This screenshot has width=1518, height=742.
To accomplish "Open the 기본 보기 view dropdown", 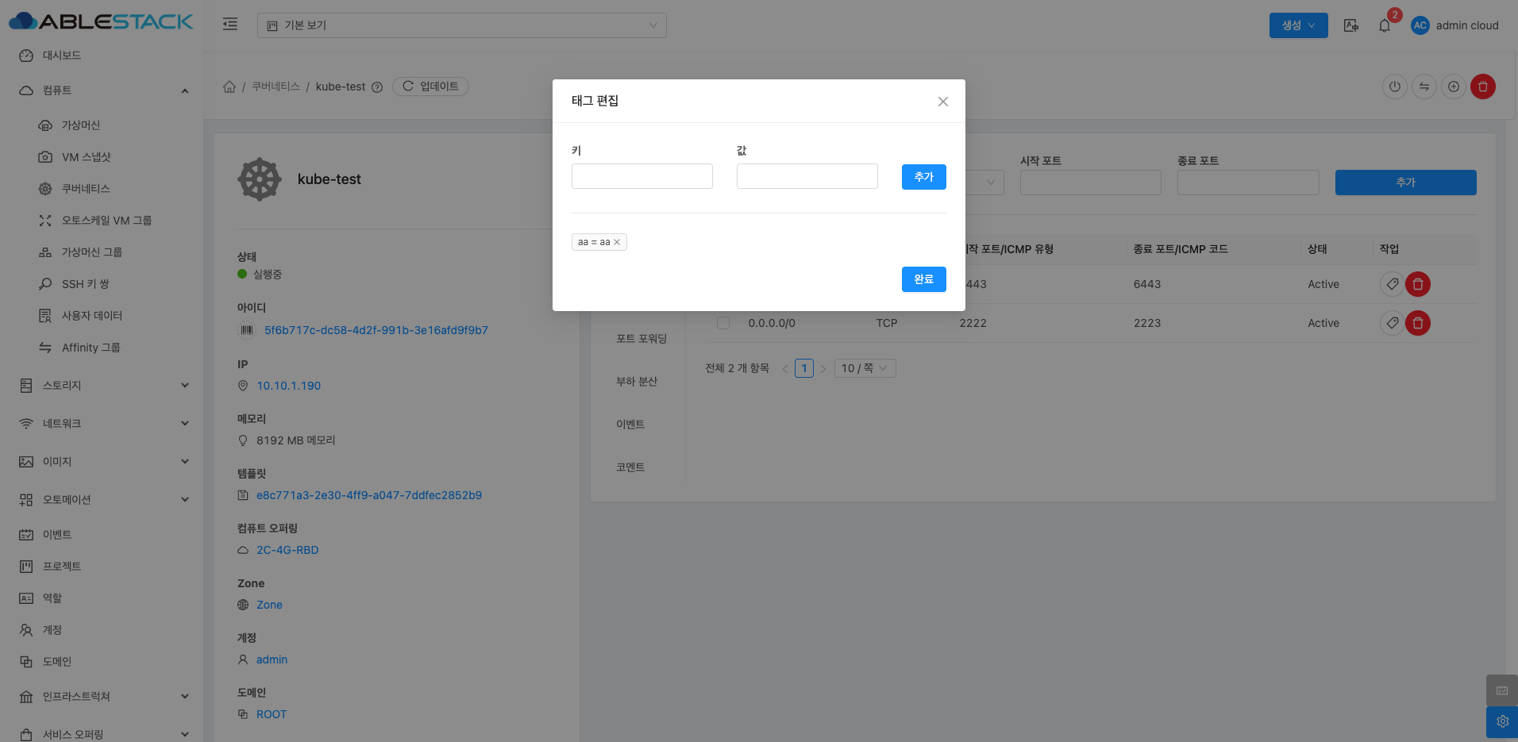I will point(461,25).
